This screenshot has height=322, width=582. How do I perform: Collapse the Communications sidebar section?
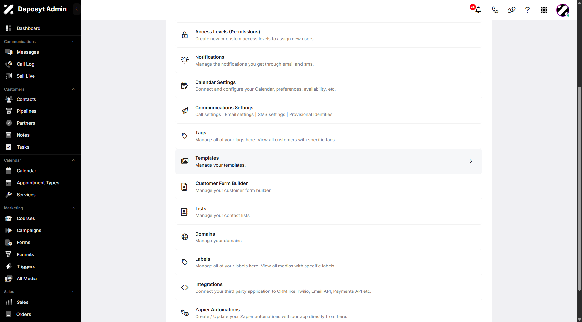tap(73, 42)
